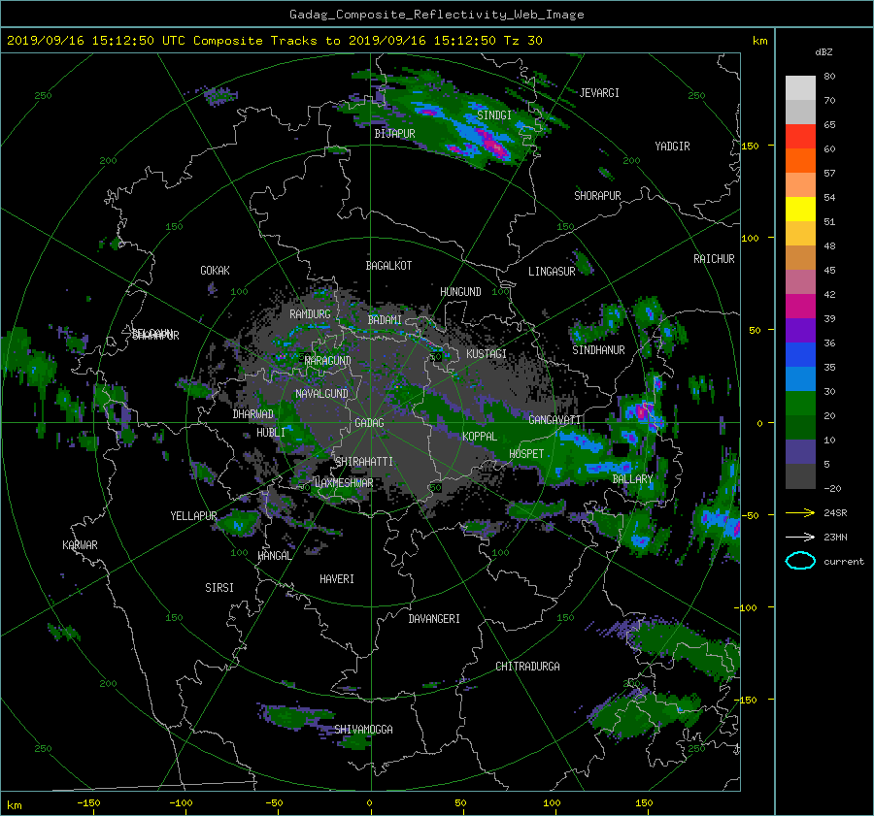Click the GOKAK city label

[x=215, y=271]
